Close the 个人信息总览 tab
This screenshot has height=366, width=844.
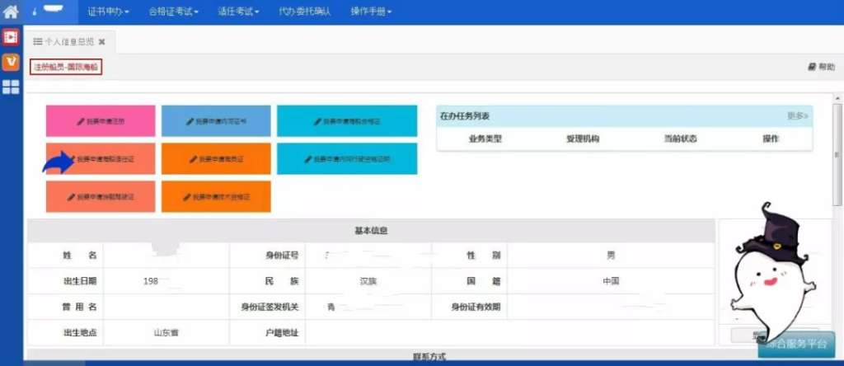pos(101,41)
